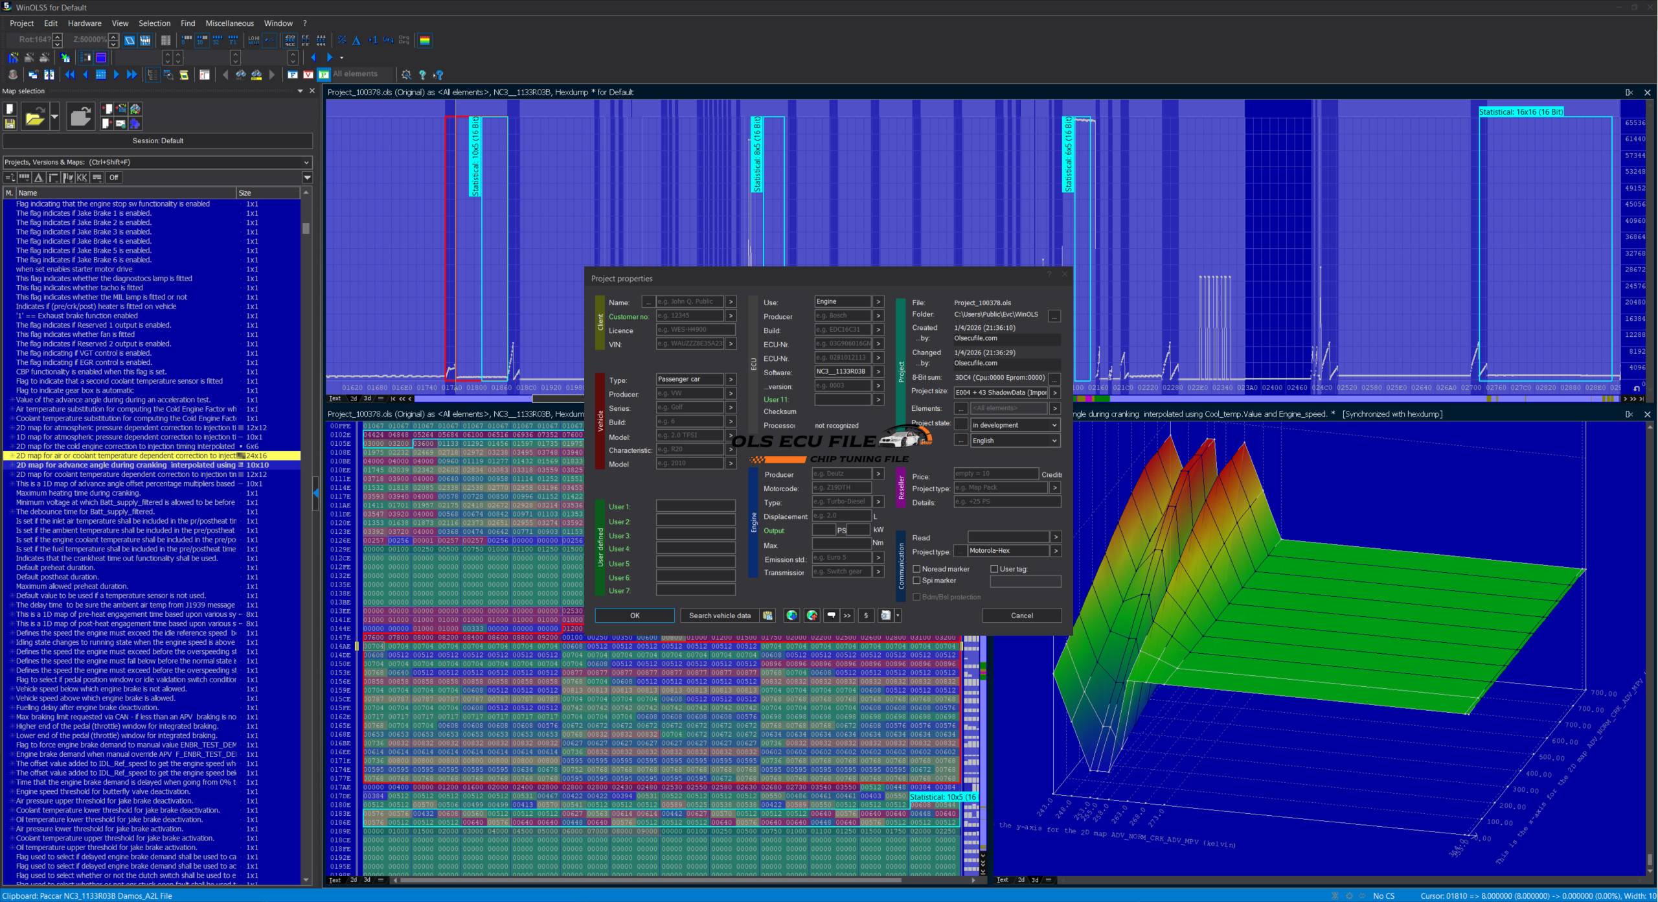
Task: Click the Search vehicle data button
Action: (720, 616)
